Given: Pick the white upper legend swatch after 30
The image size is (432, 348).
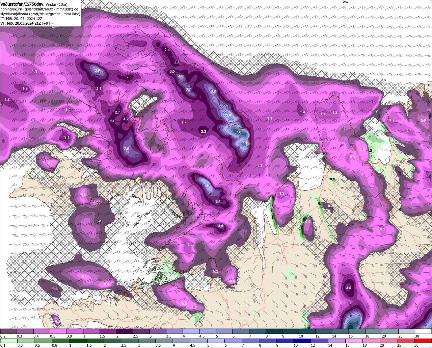Looking at the screenshot, I should click(x=423, y=331).
